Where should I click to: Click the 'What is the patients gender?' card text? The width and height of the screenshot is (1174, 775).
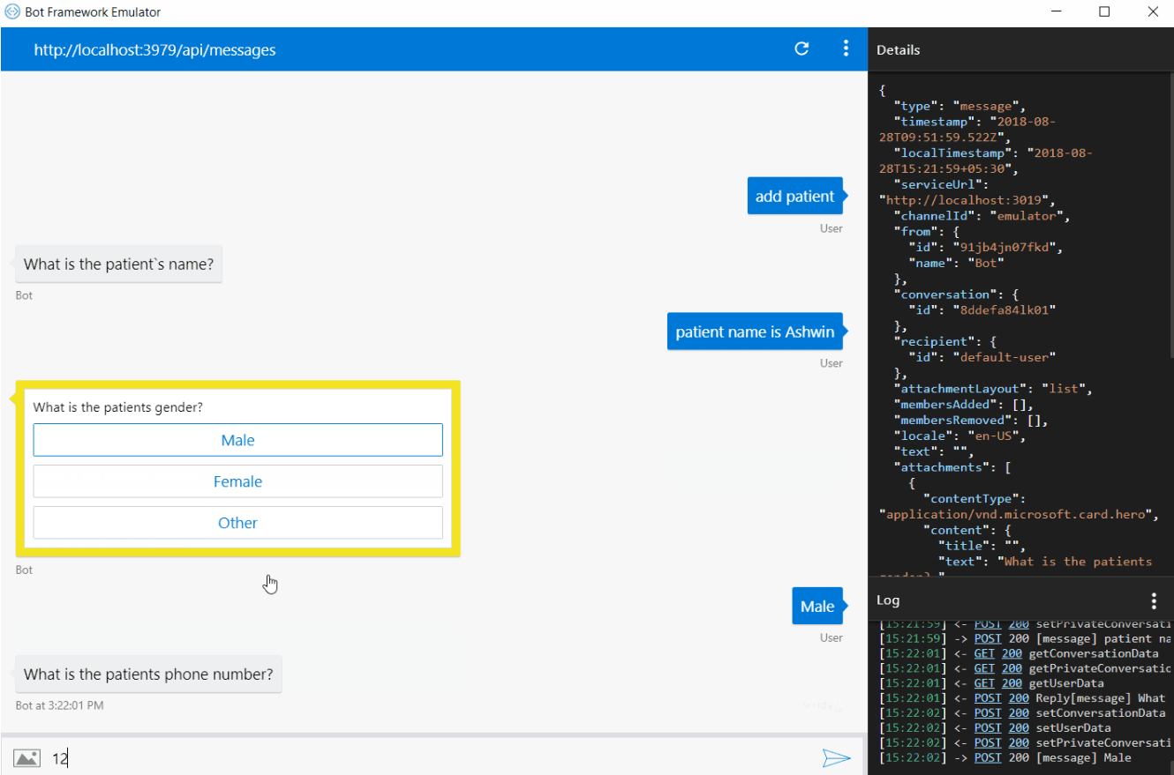pos(118,407)
